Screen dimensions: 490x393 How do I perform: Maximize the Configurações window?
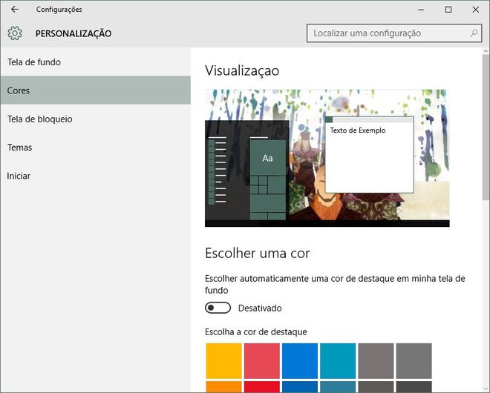448,10
